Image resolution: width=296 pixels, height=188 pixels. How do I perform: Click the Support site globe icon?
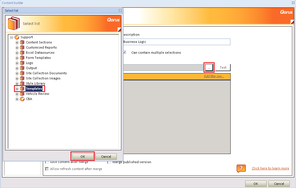(x=17, y=37)
